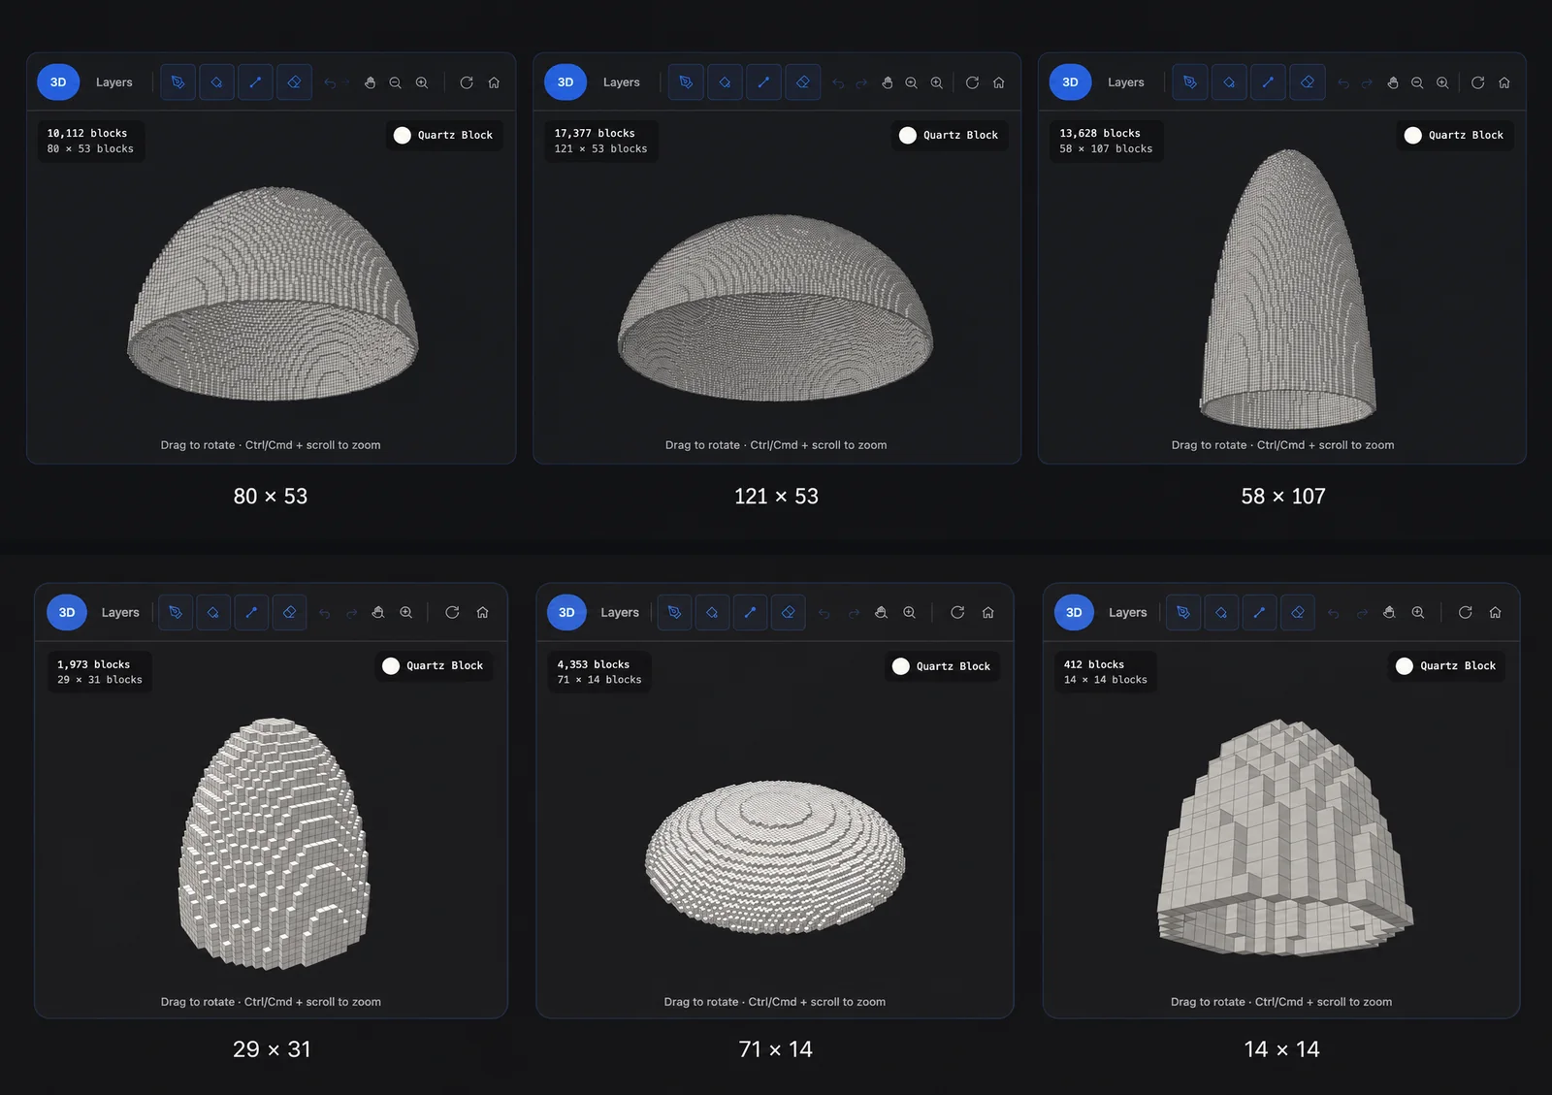Switch to Layers in the 14 × 14 panel
The width and height of the screenshot is (1552, 1095).
click(x=1128, y=612)
